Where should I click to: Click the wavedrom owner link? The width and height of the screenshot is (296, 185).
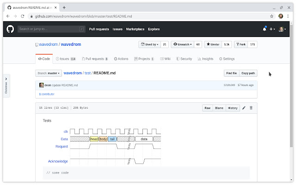pyautogui.click(x=48, y=44)
